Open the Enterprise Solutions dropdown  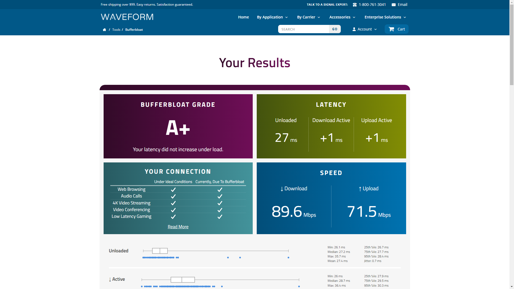[385, 17]
